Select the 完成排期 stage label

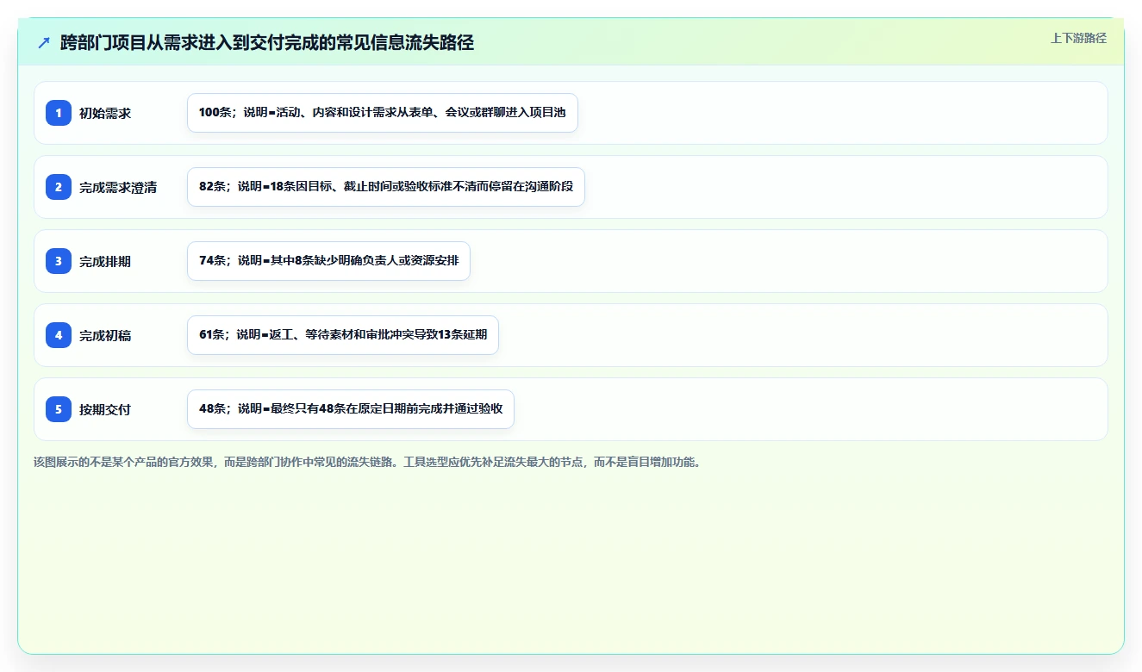[x=105, y=261]
